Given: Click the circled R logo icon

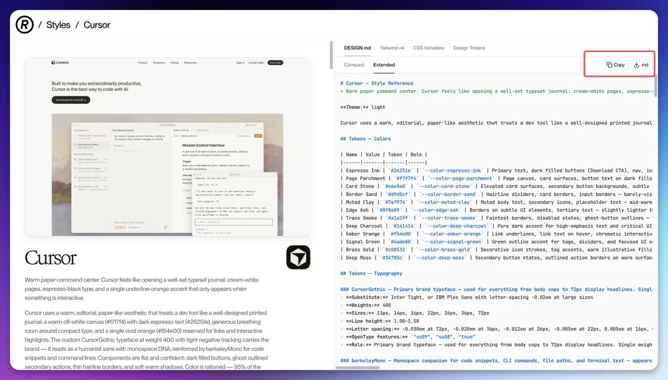Looking at the screenshot, I should [x=24, y=25].
